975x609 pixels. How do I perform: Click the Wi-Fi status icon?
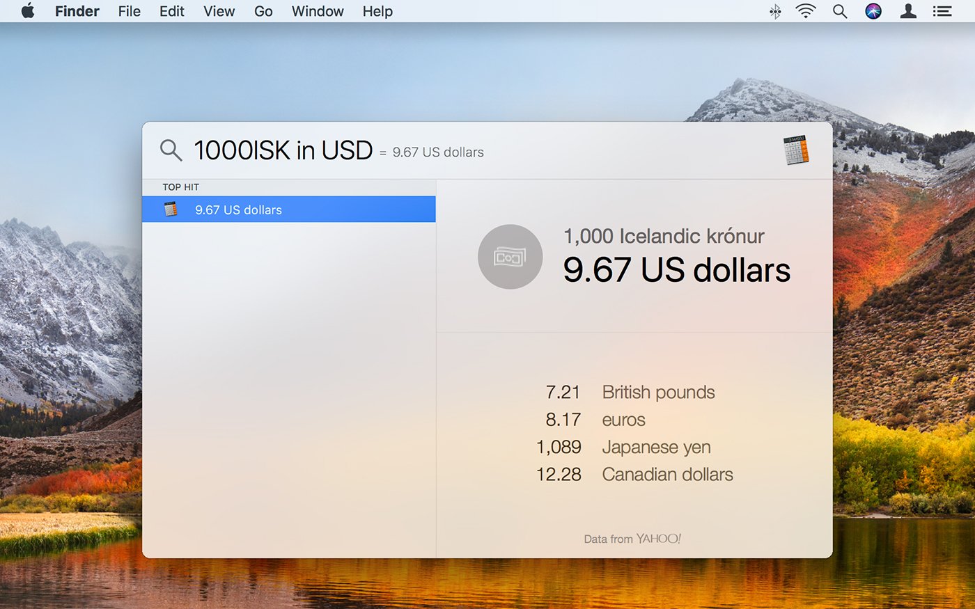coord(805,11)
